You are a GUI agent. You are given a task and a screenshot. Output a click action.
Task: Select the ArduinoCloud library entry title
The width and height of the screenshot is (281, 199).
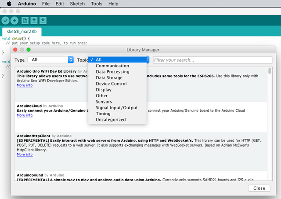pyautogui.click(x=29, y=106)
